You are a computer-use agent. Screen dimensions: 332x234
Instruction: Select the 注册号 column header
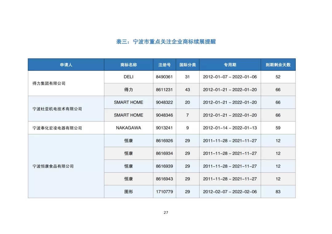click(164, 65)
